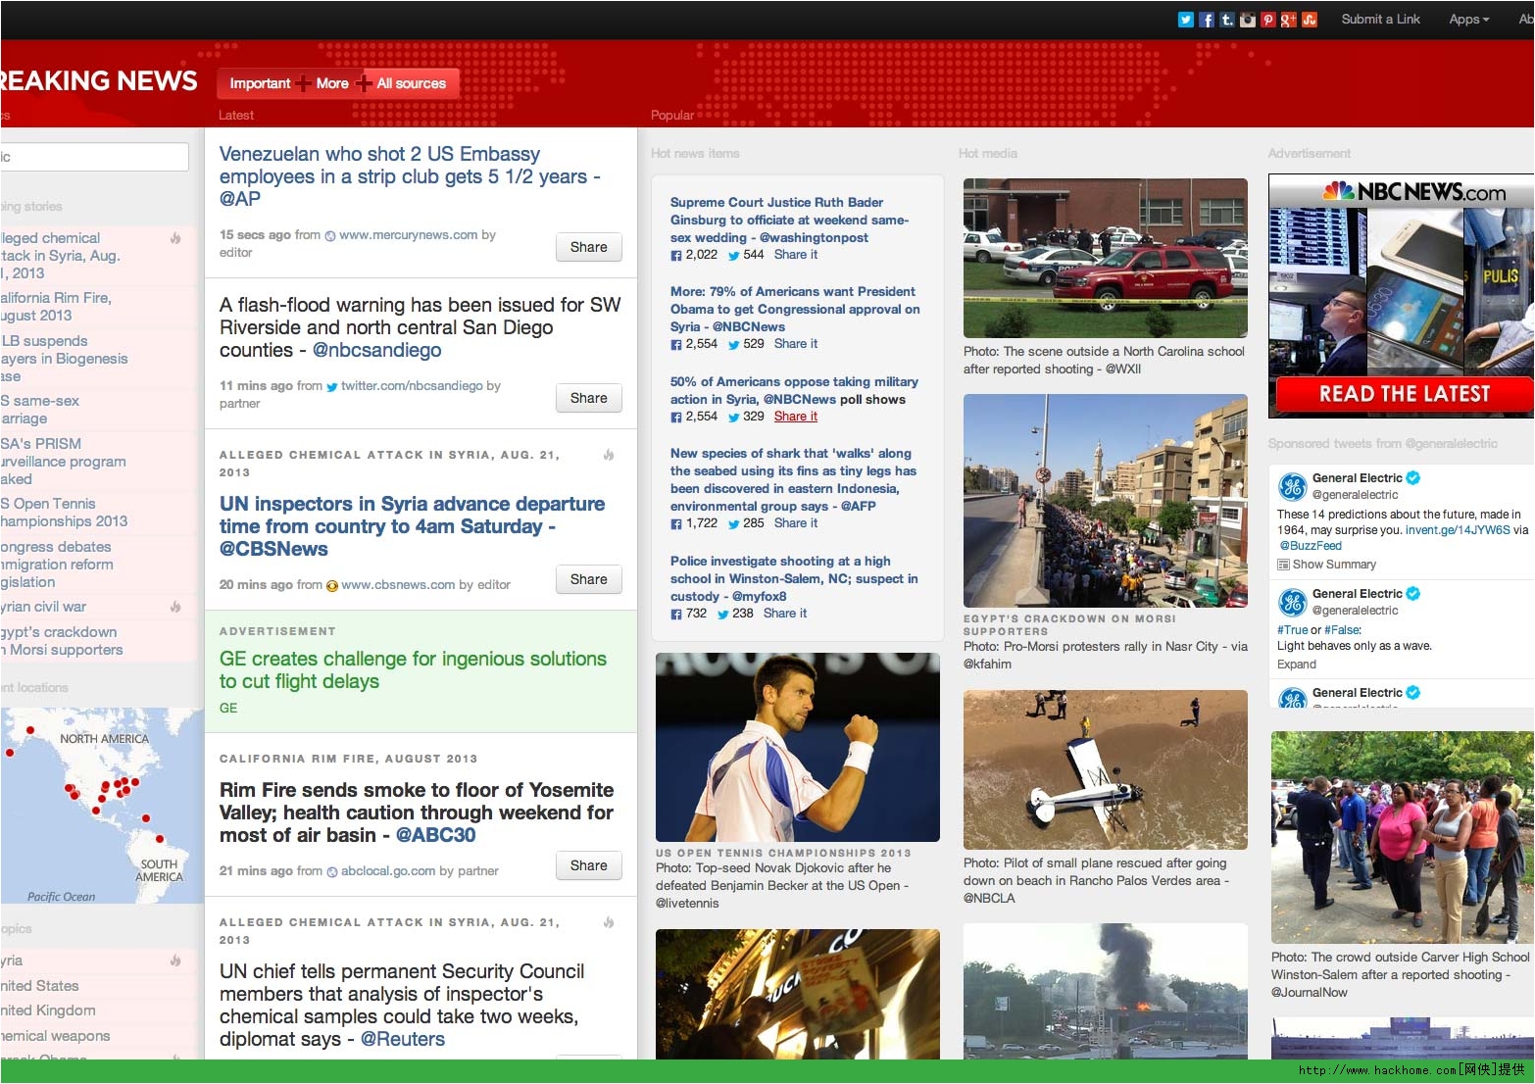Screen dimensions: 1535x1084
Task: Open GE flight delays advertisement headline
Action: click(x=413, y=669)
